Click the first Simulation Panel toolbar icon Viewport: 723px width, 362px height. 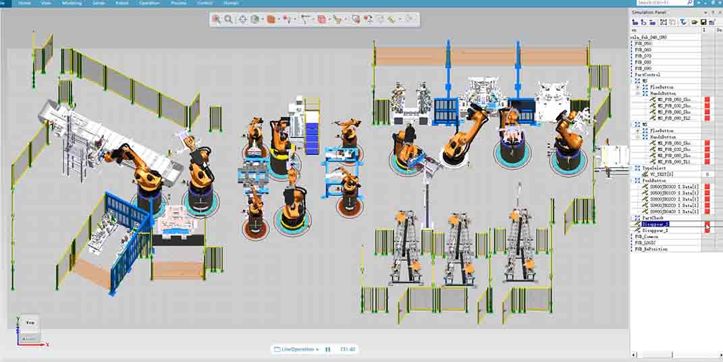click(x=635, y=22)
